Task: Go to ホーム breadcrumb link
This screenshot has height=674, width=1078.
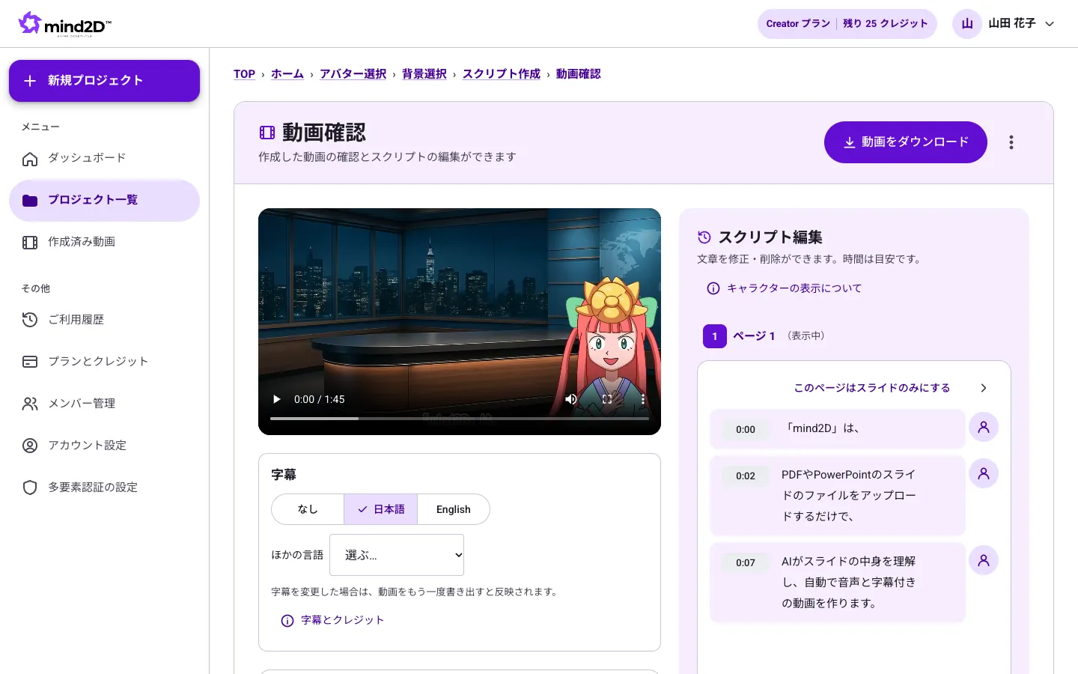Action: pyautogui.click(x=287, y=74)
